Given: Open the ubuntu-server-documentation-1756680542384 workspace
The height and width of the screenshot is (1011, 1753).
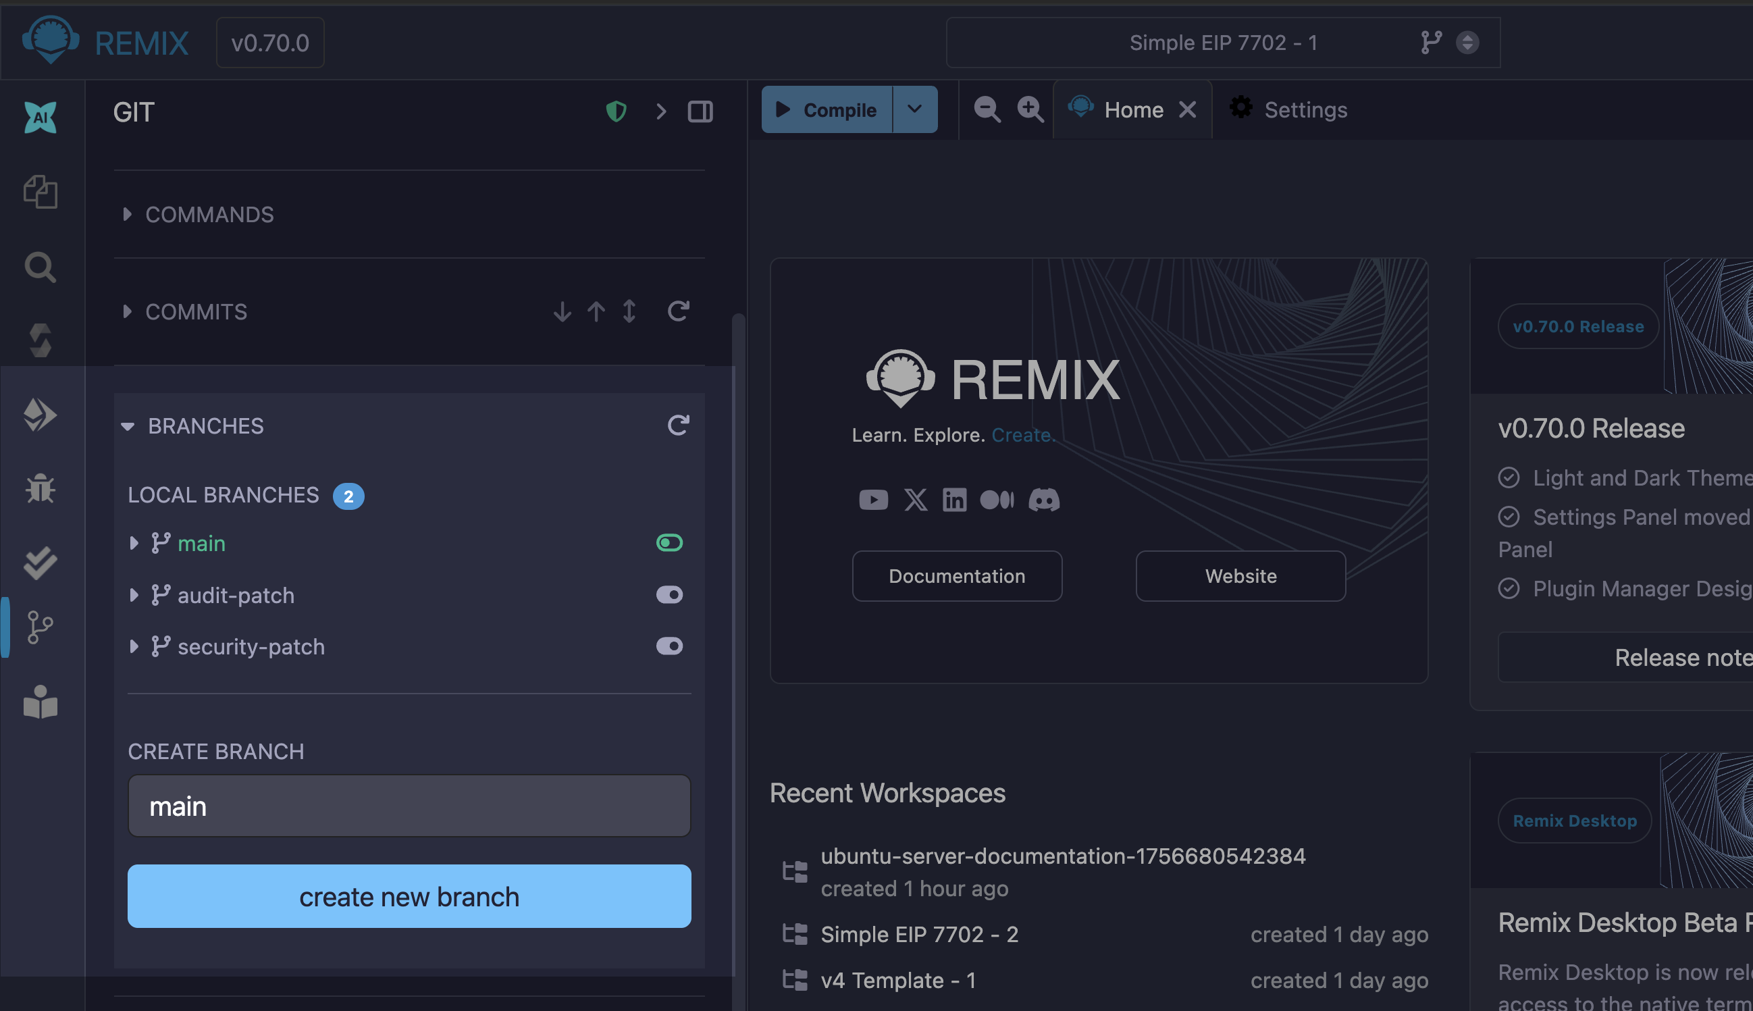Looking at the screenshot, I should click(1063, 856).
